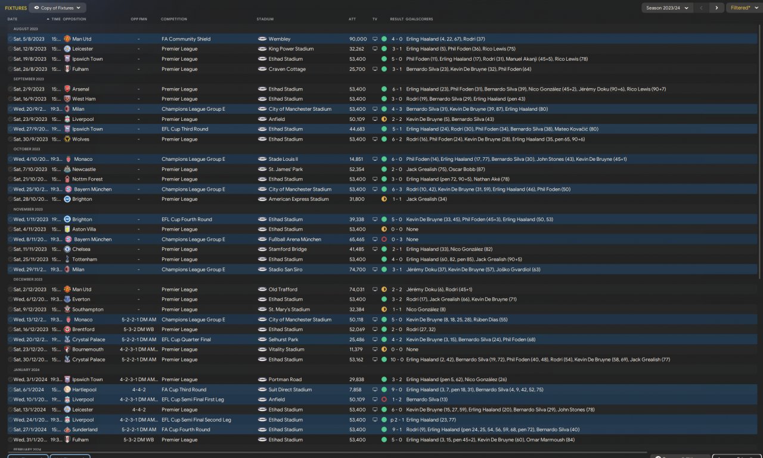Sort by the OPPOSITION column header
The image size is (763, 458).
[75, 19]
